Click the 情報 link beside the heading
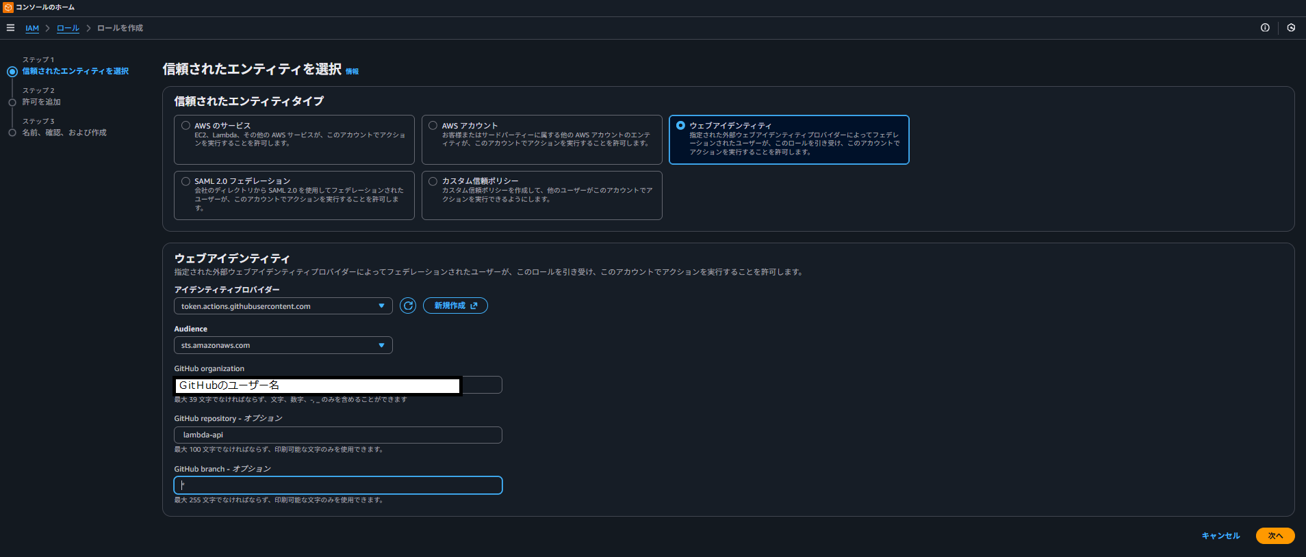 point(352,71)
